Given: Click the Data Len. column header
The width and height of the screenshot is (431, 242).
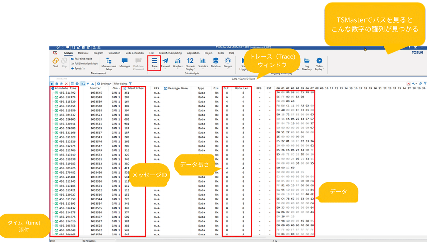Looking at the screenshot, I should tap(242, 88).
